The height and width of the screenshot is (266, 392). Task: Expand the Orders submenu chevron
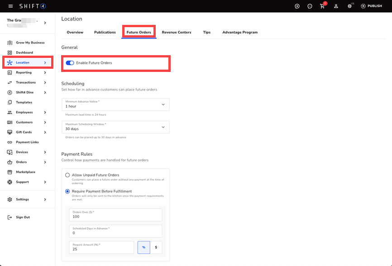point(45,162)
